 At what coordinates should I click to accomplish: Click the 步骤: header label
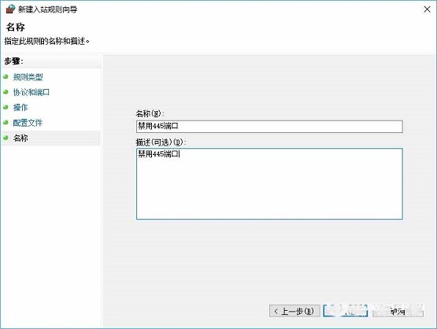[13, 61]
